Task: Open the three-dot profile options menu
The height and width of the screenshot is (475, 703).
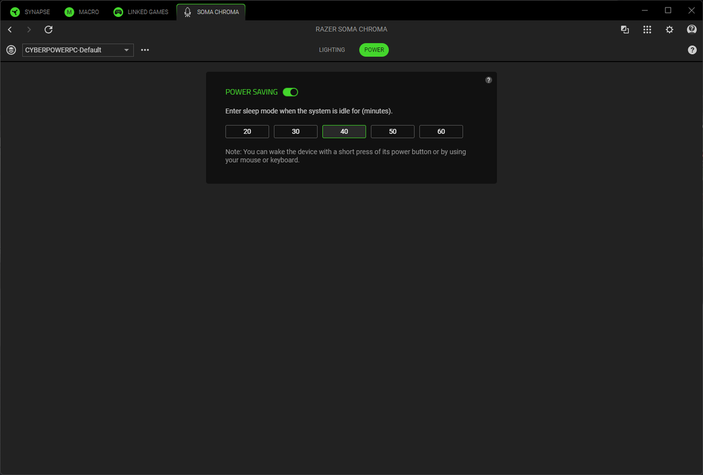Action: point(145,50)
